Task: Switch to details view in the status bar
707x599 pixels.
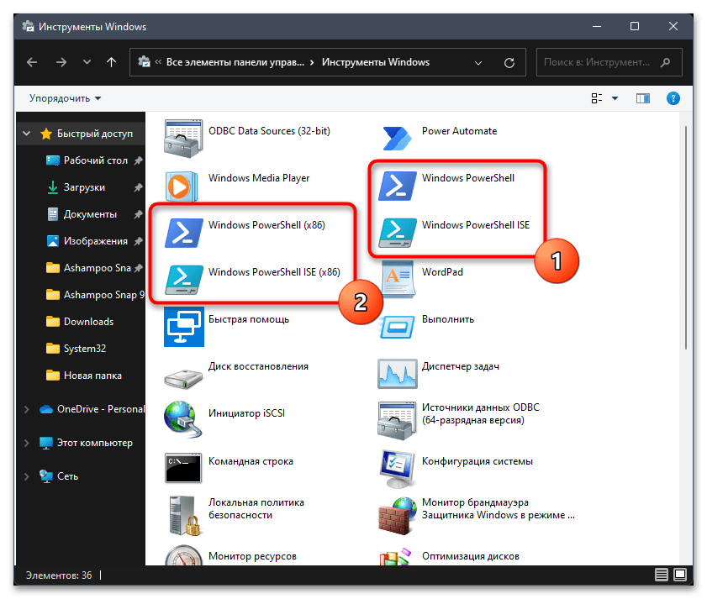Action: point(661,575)
